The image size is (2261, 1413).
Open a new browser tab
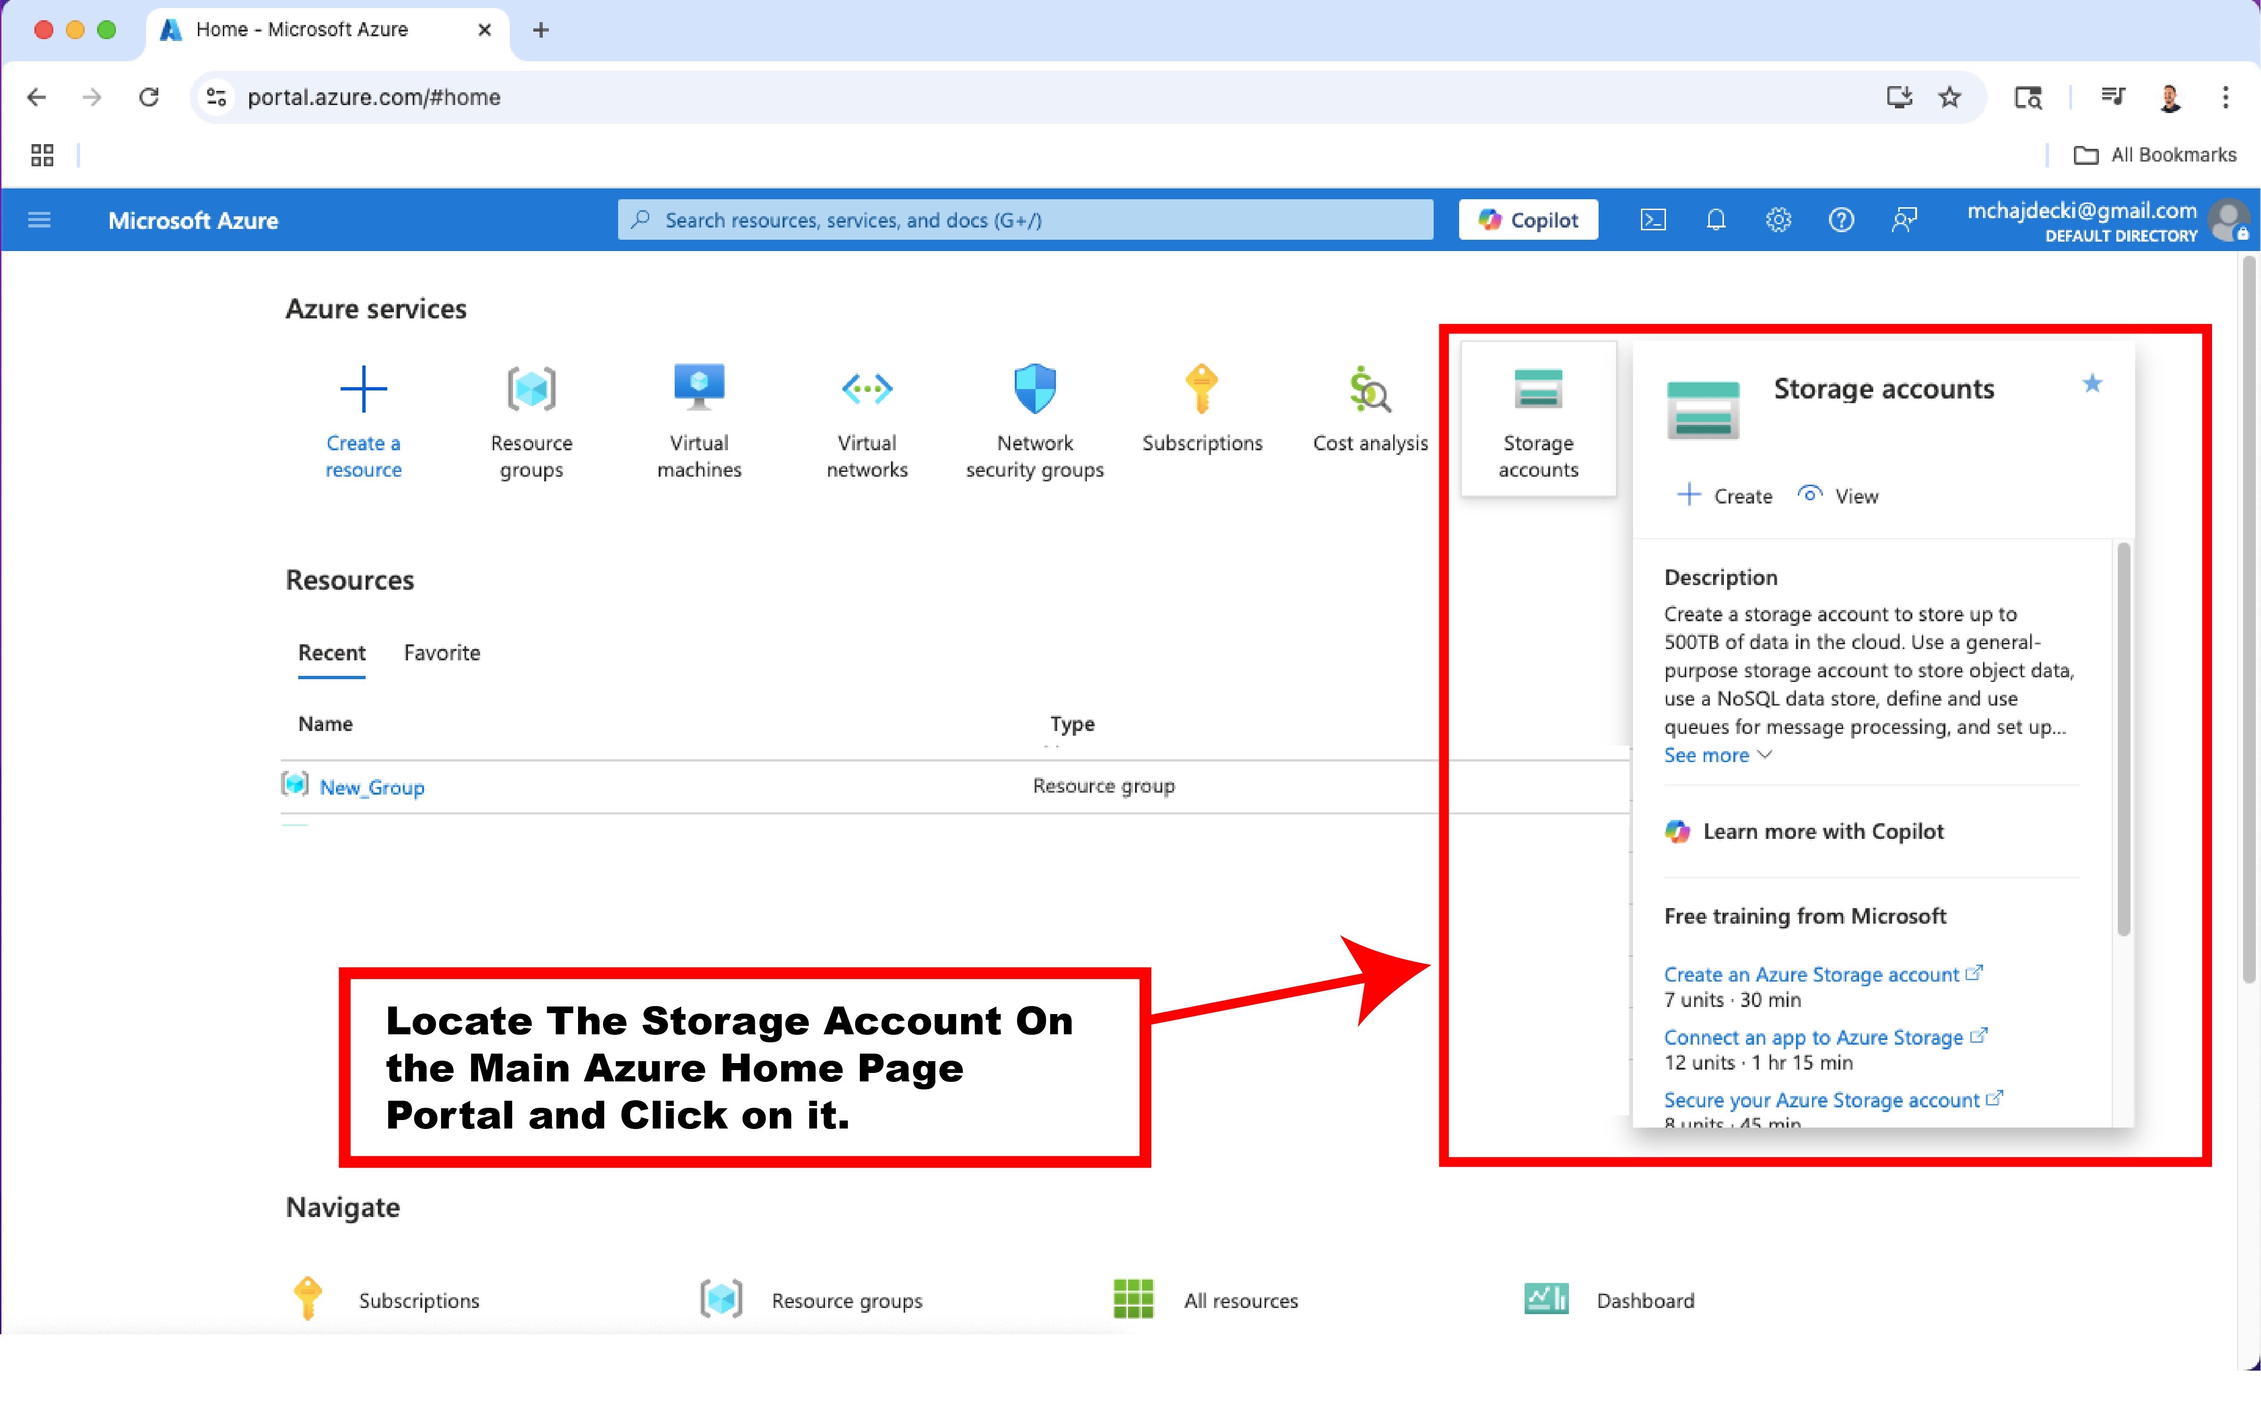click(x=540, y=30)
